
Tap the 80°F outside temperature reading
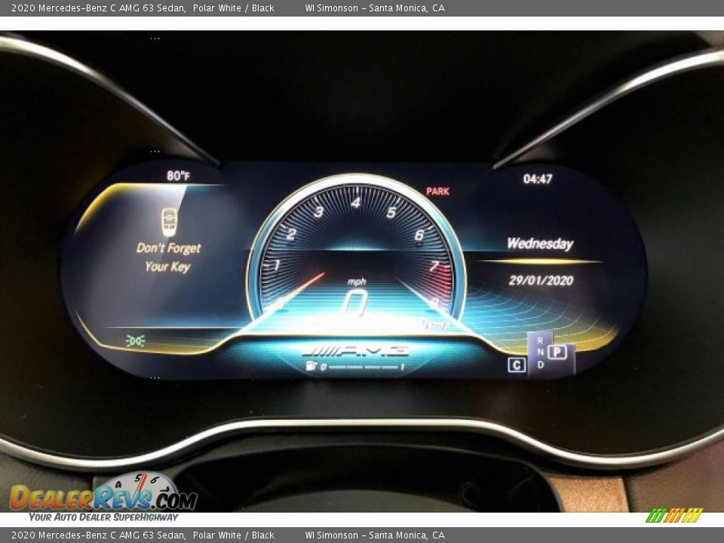click(x=179, y=176)
